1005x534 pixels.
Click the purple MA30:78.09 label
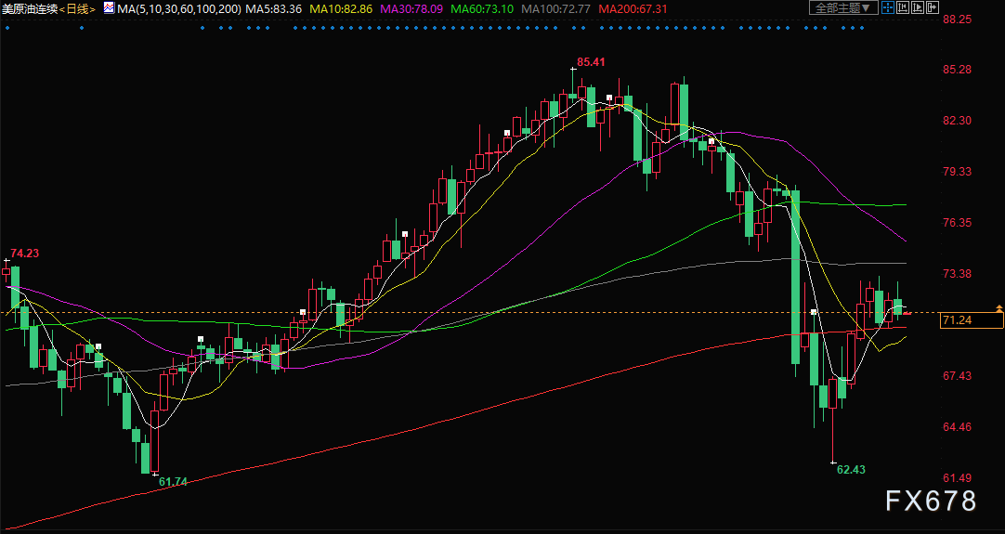410,8
